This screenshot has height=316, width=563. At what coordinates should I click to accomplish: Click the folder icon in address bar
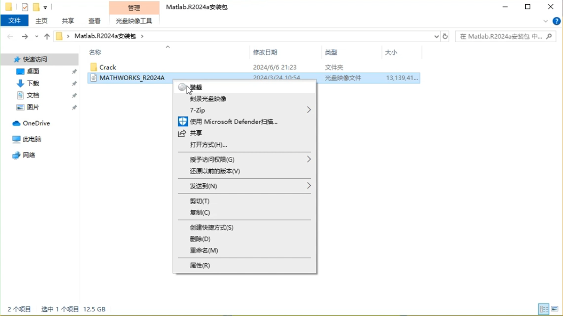pyautogui.click(x=59, y=36)
